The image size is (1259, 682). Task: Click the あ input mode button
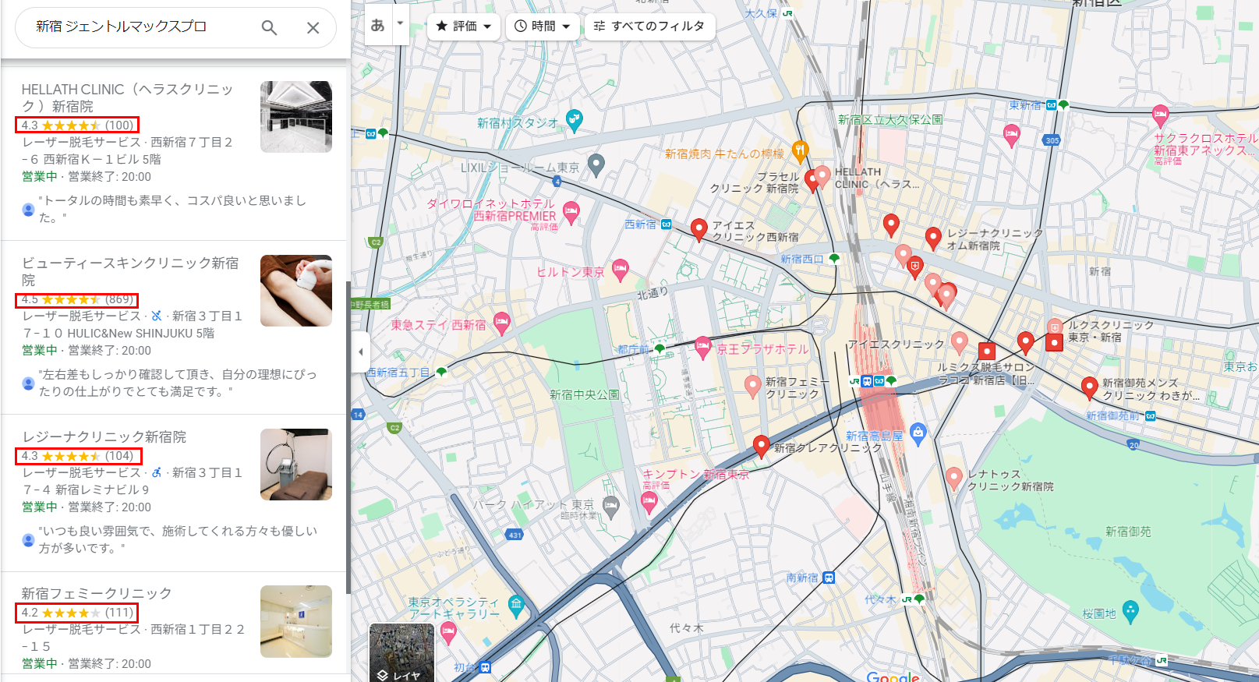pyautogui.click(x=378, y=26)
